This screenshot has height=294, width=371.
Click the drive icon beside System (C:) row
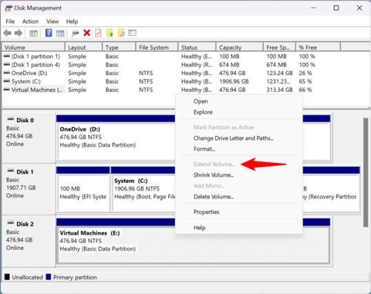(7, 81)
